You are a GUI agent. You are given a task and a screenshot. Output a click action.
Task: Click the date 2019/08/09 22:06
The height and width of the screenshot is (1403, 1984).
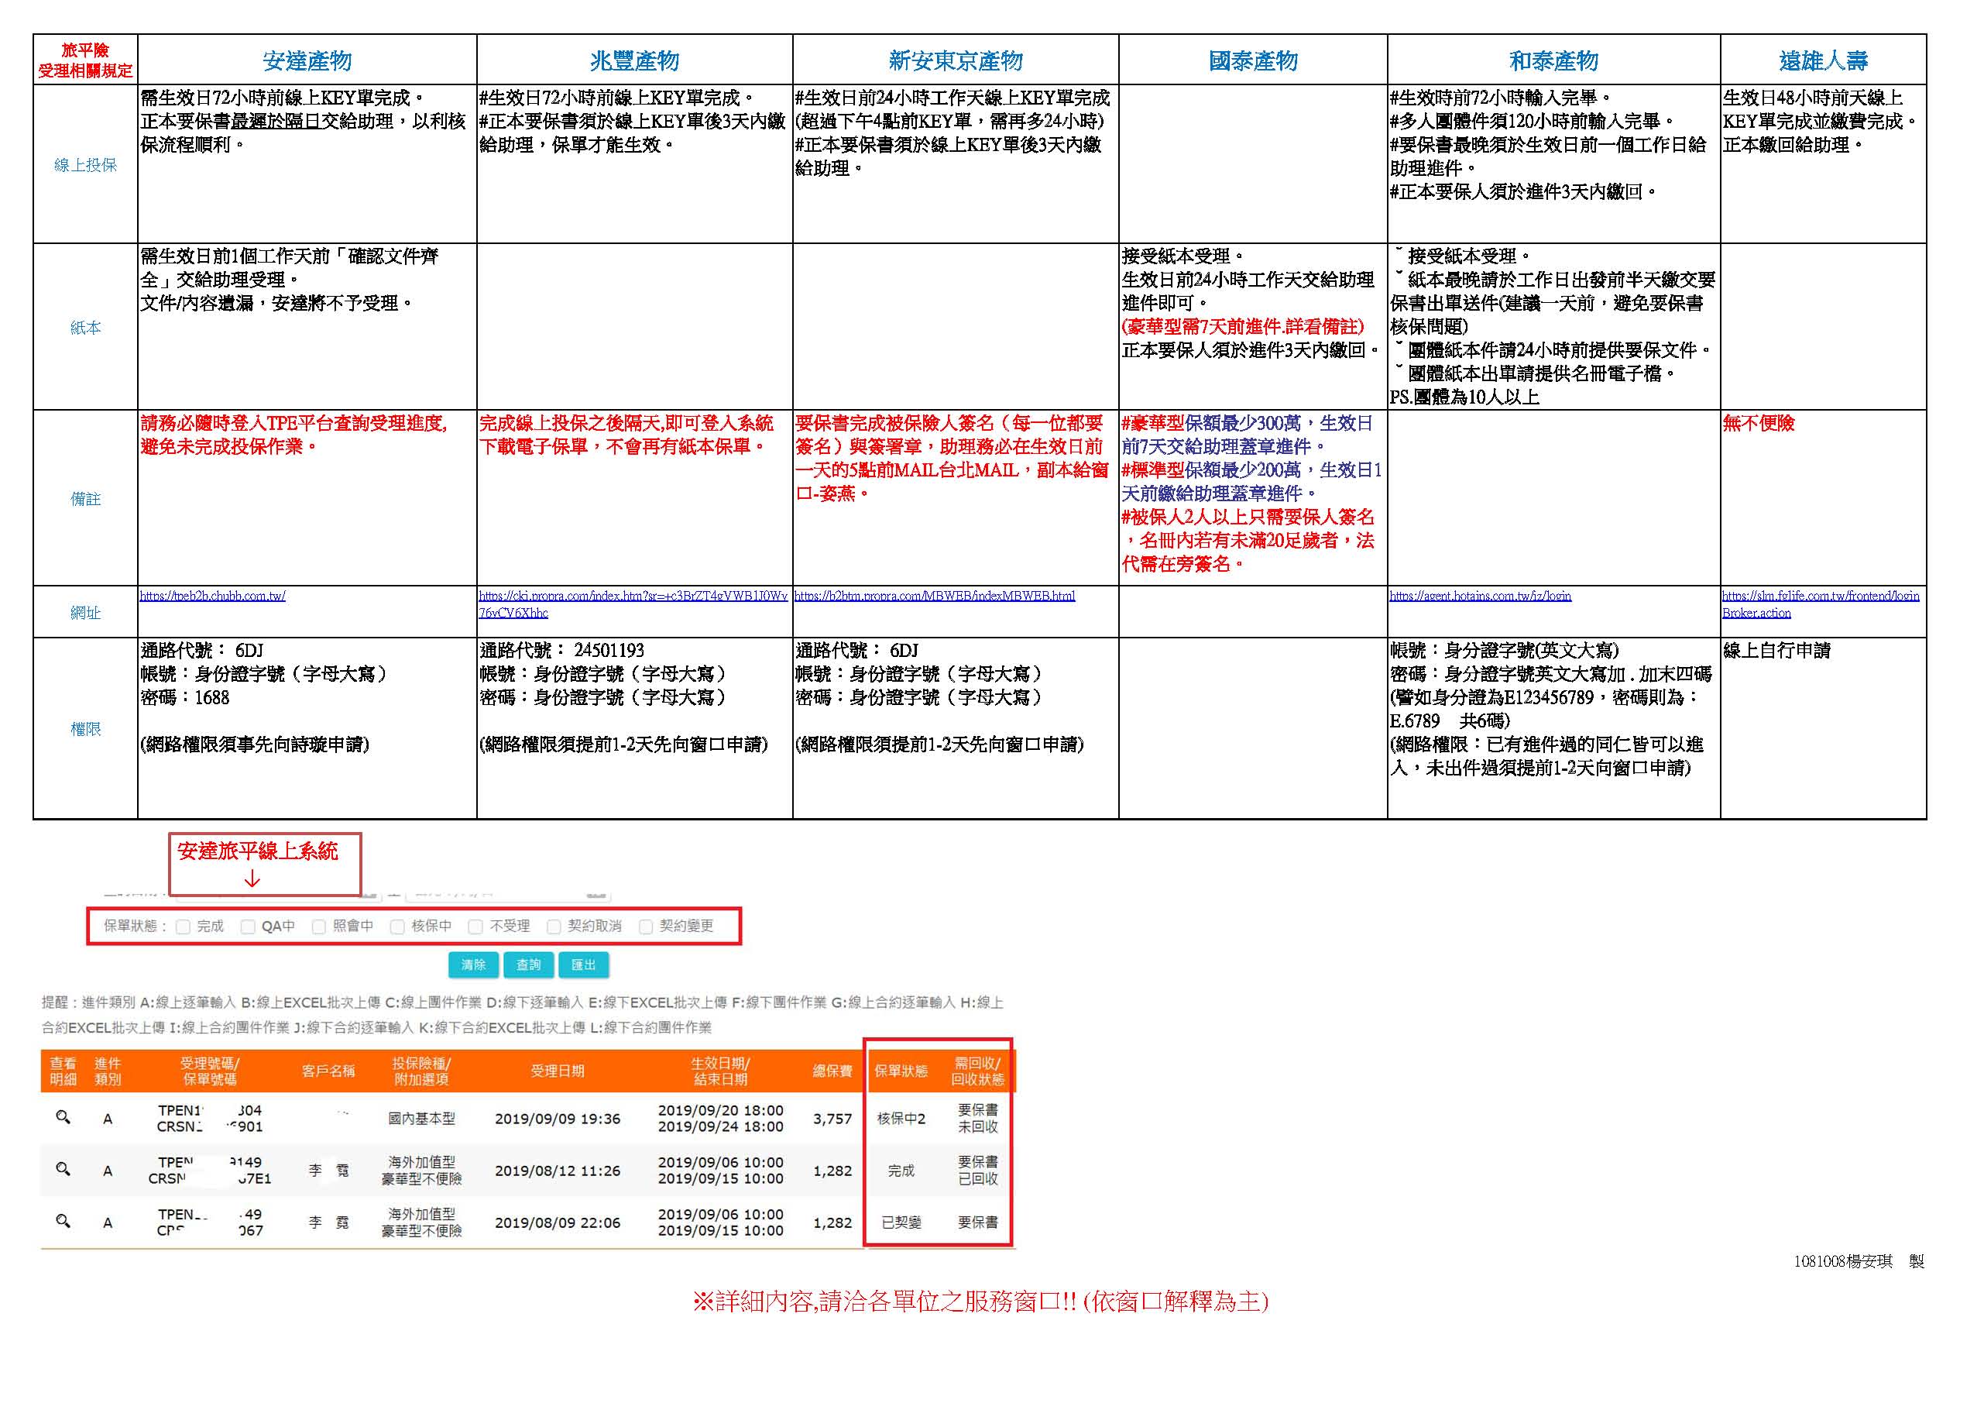[x=558, y=1222]
